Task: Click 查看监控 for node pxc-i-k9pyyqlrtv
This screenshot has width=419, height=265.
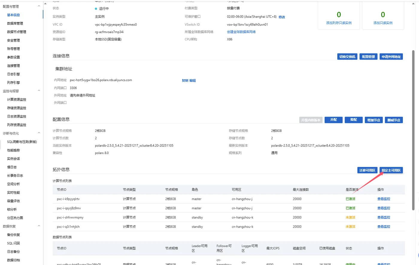Action: pyautogui.click(x=384, y=199)
